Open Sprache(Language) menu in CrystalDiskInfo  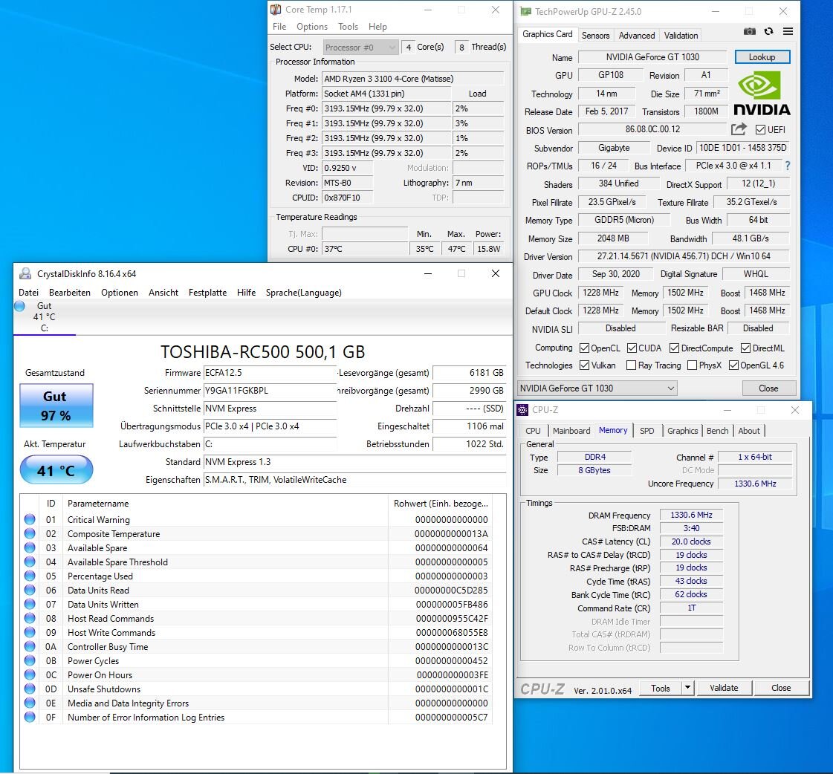pos(303,292)
